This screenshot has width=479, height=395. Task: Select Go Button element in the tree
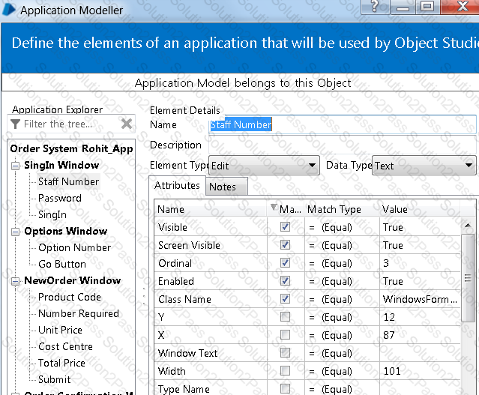(62, 265)
